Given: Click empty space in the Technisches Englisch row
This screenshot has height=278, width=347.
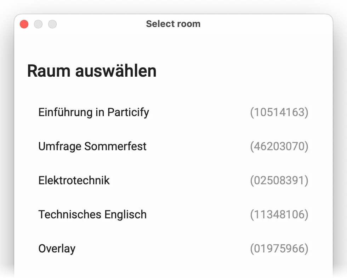Looking at the screenshot, I should 198,215.
